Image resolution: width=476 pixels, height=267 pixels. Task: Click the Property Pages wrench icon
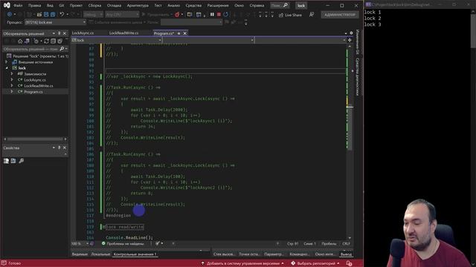coord(22,161)
